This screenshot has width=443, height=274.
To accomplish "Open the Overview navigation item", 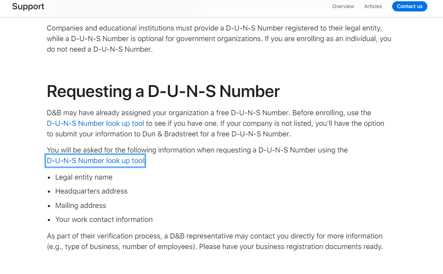I will coord(343,6).
